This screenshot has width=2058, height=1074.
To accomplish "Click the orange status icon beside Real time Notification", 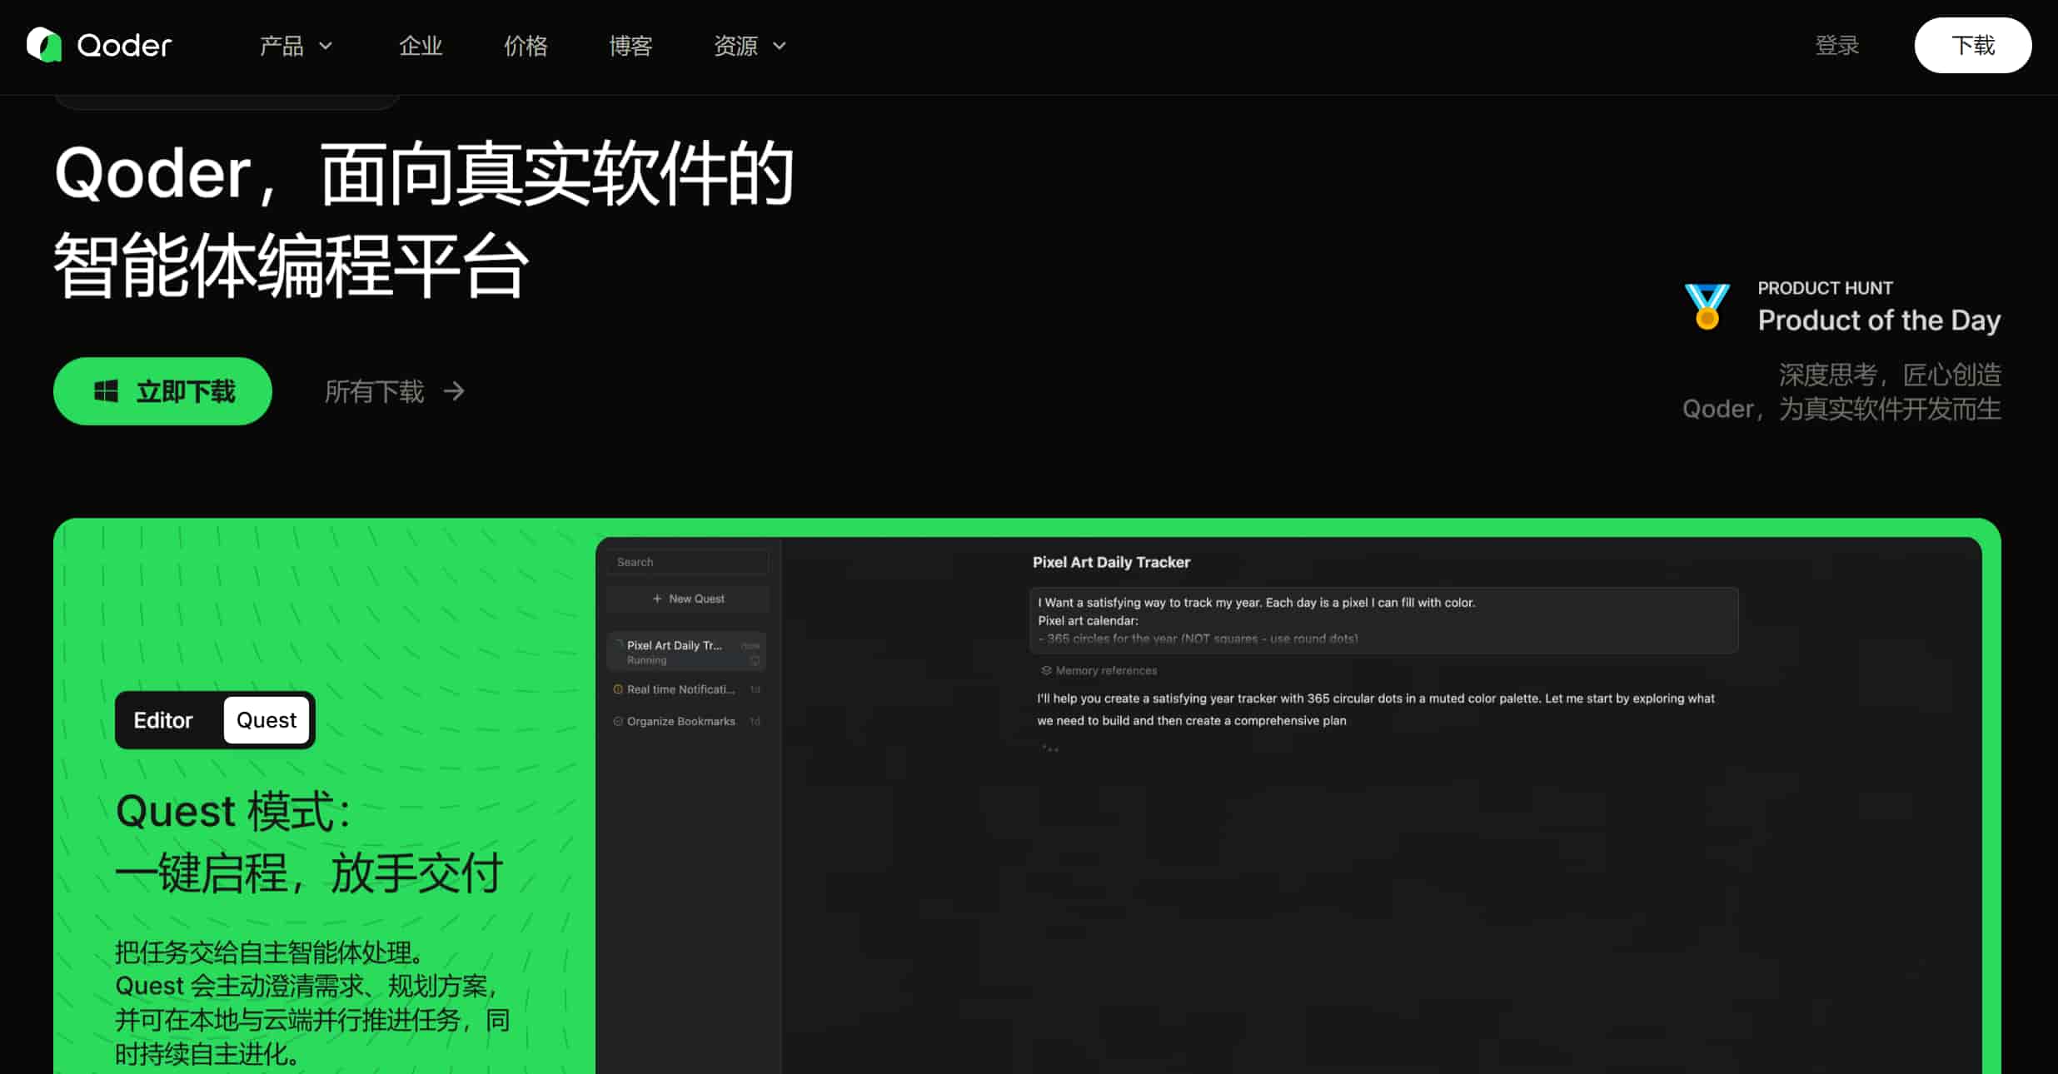I will [618, 689].
